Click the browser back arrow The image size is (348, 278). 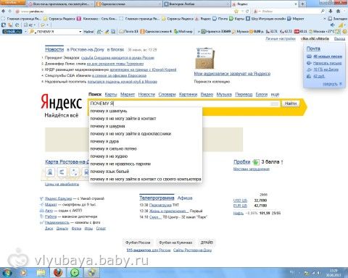click(x=4, y=12)
